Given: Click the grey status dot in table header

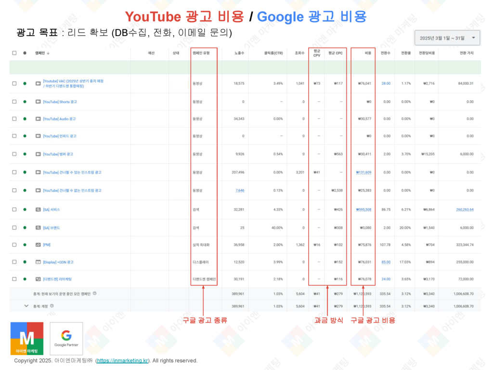Looking at the screenshot, I should [25, 53].
